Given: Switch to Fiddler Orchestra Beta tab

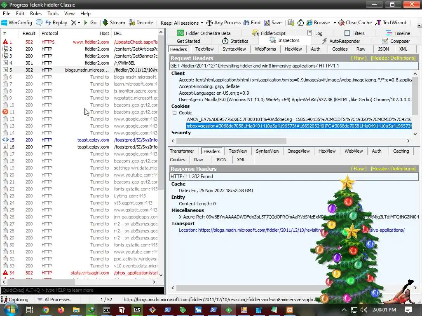Looking at the screenshot, I should click(x=204, y=33).
